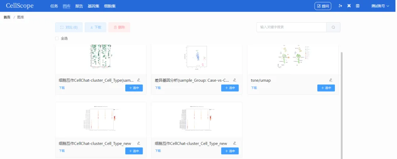
Task: Select the tsne/umap figure with 选中
Action: tap(326, 88)
